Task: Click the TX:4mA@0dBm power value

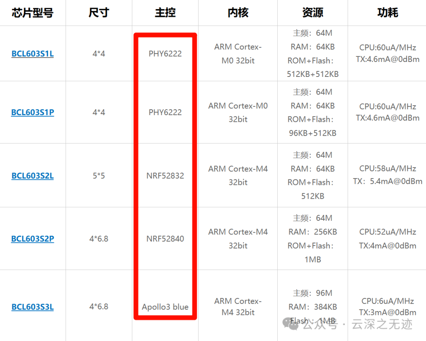Action: (x=388, y=246)
